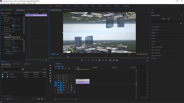Create a new bin in Project panel
This screenshot has width=184, height=103.
click(x=39, y=99)
